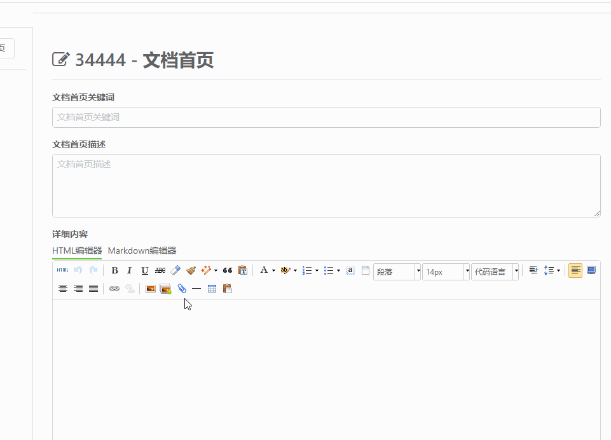Switch to the HTML编辑器 tab

coord(77,251)
